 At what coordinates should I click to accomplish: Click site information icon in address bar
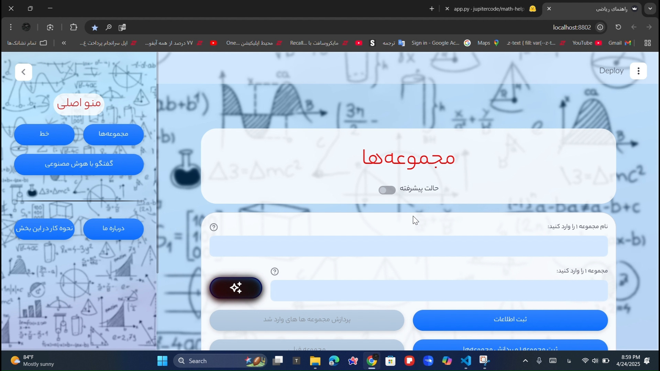600,27
